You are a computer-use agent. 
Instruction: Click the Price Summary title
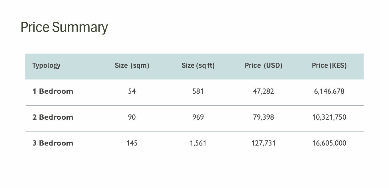click(64, 27)
